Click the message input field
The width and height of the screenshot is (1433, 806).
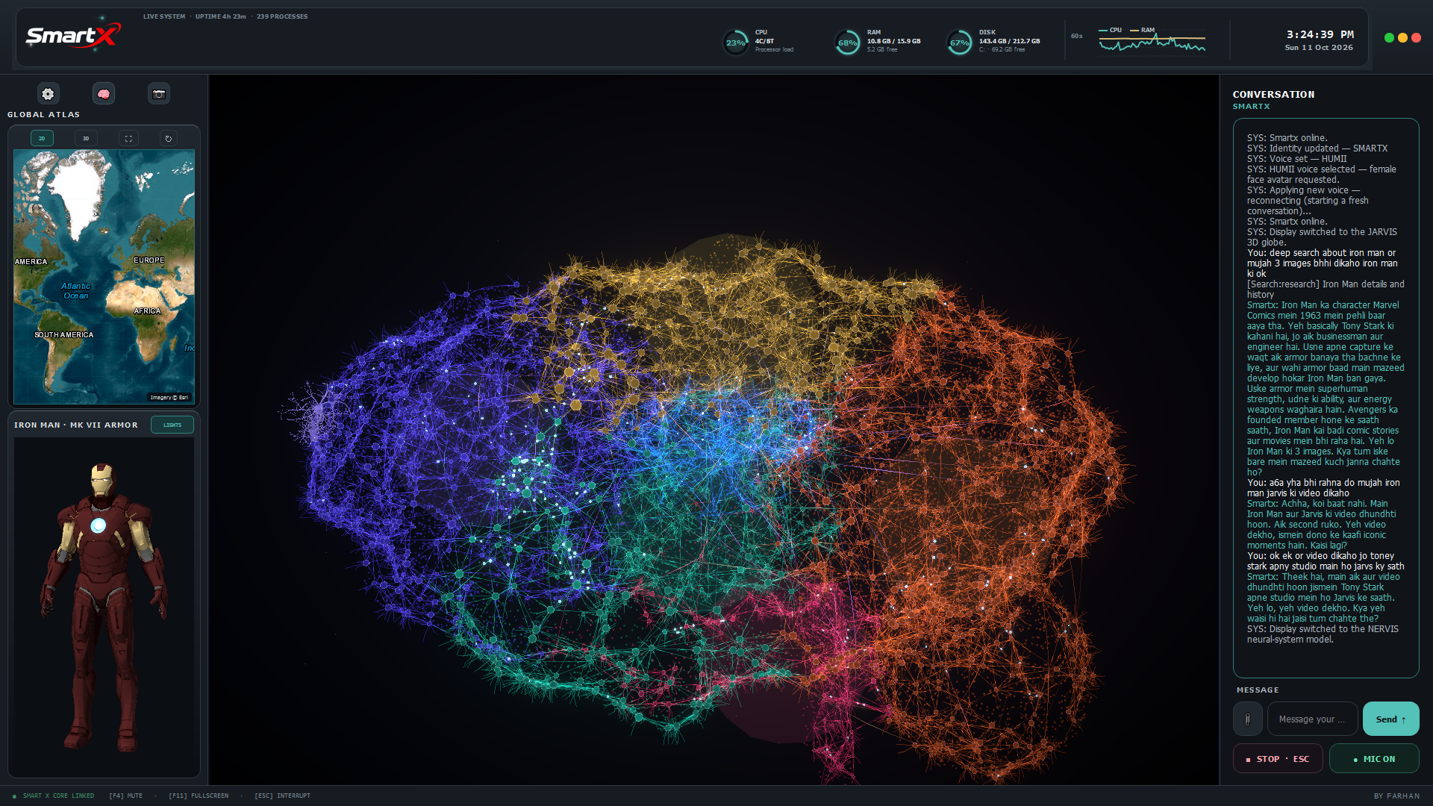click(x=1312, y=719)
